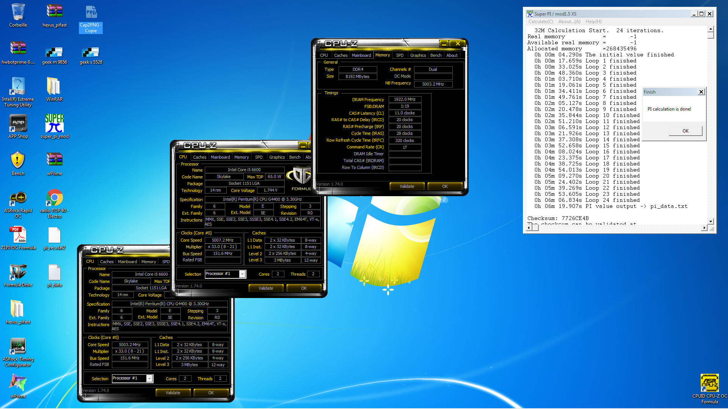Open Memory tab in middle CPU-Z window

242,157
